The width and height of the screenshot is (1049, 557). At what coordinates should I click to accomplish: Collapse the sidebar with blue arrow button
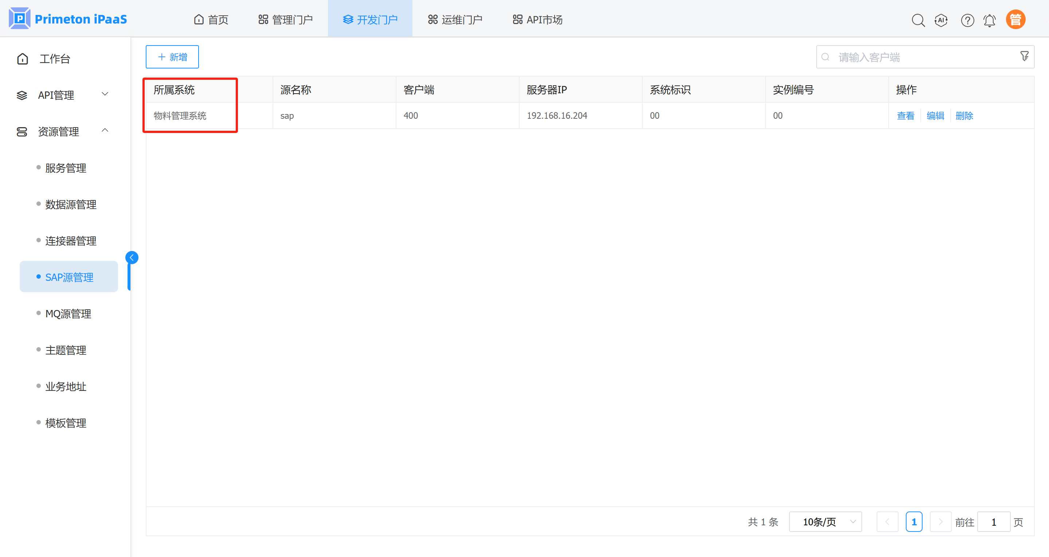tap(132, 257)
